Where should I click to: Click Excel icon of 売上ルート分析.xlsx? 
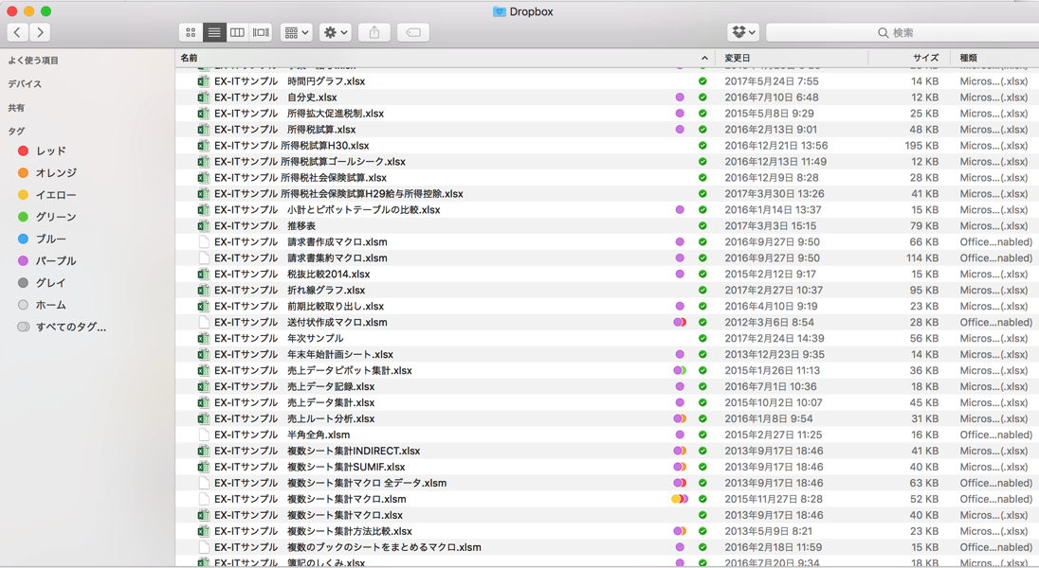[x=204, y=419]
